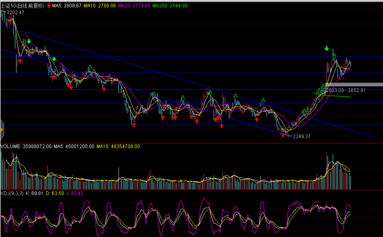Click the magenta MA20 2774.65 label
Image resolution: width=383 pixels, height=237 pixels.
click(x=134, y=6)
